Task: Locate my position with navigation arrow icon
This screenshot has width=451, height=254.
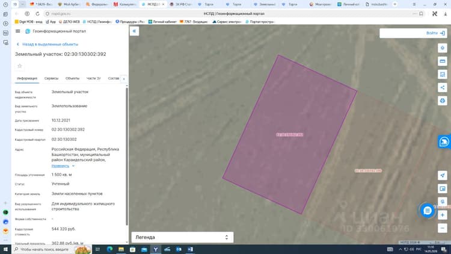Action: (443, 175)
